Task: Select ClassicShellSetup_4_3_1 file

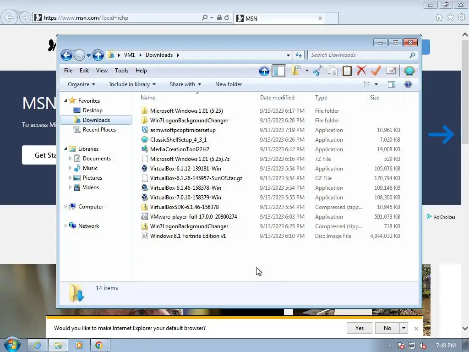Action: [x=178, y=140]
